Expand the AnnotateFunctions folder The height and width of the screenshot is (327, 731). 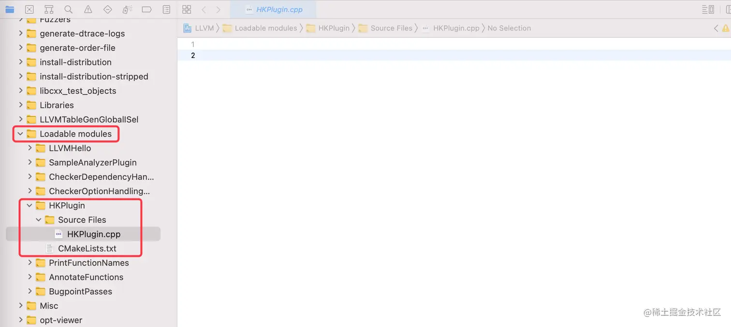pyautogui.click(x=29, y=277)
